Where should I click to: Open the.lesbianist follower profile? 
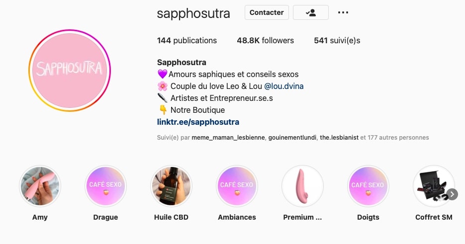point(339,138)
